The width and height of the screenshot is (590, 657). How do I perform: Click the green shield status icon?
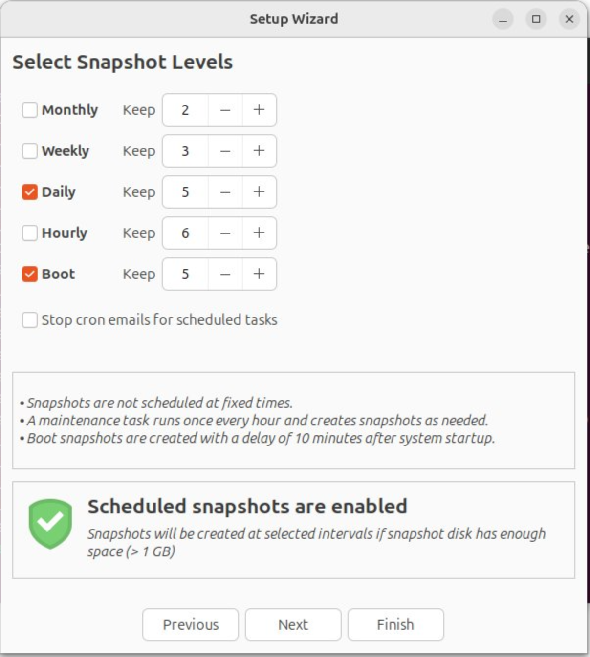point(50,523)
